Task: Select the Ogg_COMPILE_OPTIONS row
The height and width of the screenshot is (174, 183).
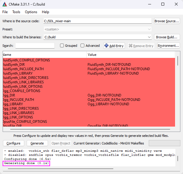Action: click(x=89, y=91)
